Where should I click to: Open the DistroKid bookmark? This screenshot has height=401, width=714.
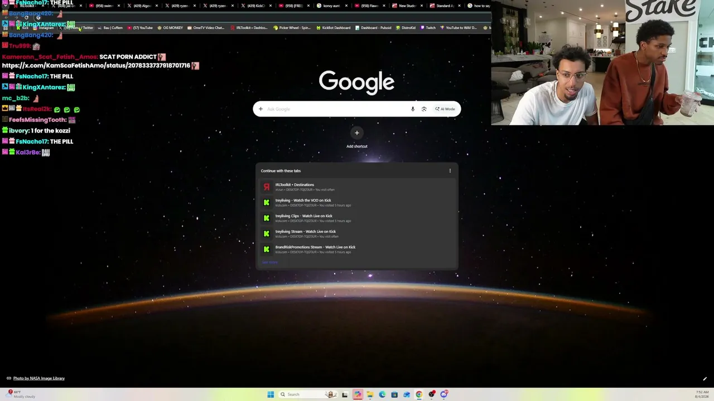[406, 28]
